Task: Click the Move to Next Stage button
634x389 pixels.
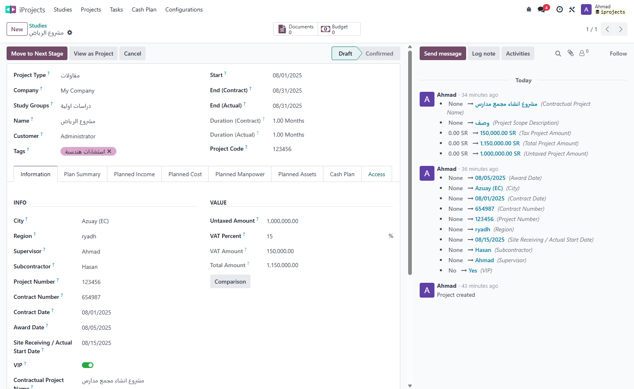Action: (37, 54)
